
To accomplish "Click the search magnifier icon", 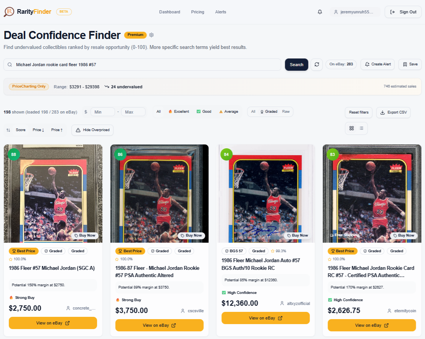I will point(10,64).
